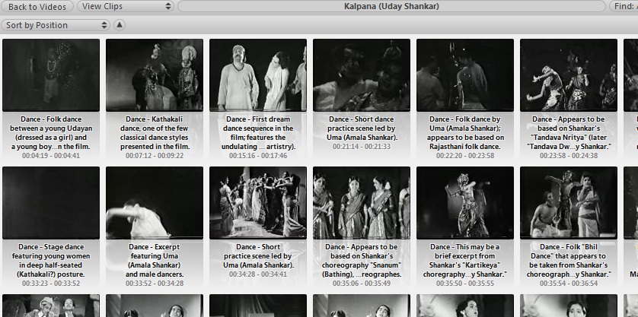638x317 pixels.
Task: Open the first dream dance sequence thumbnail
Action: point(258,74)
